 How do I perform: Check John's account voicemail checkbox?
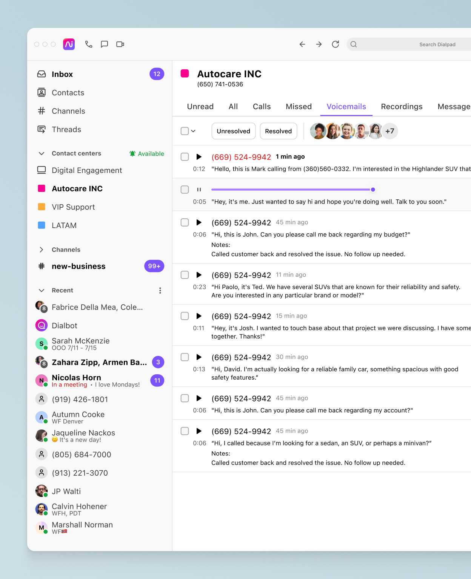coord(185,398)
